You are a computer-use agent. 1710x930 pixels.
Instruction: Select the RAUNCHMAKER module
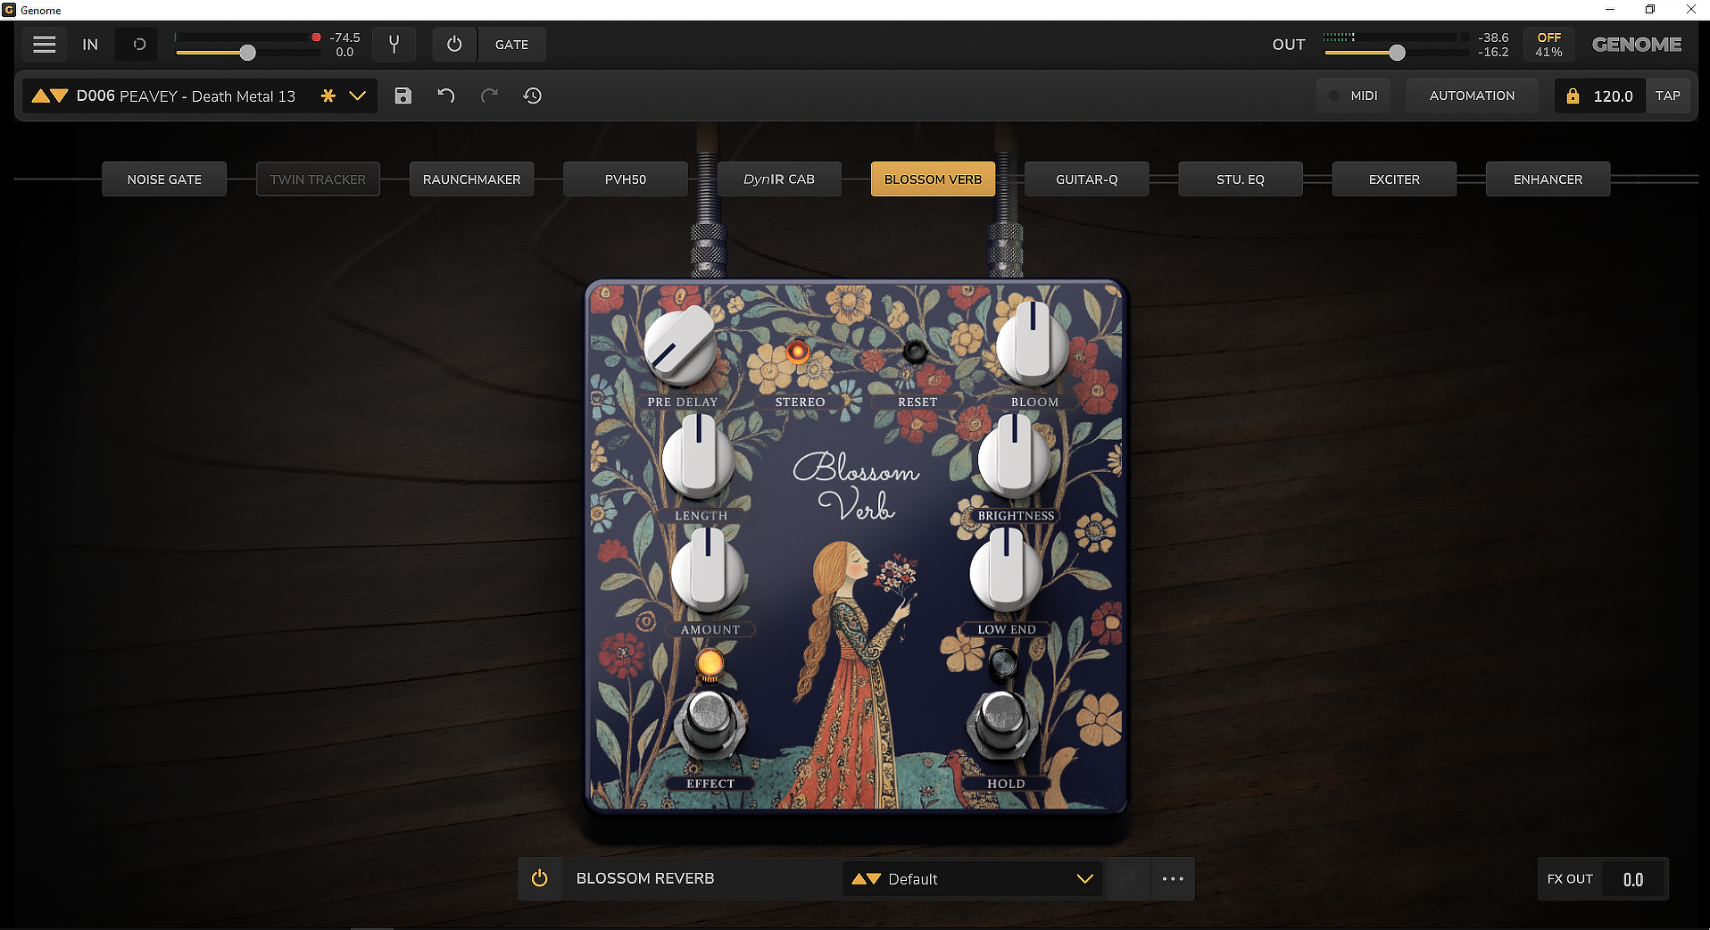click(x=471, y=179)
